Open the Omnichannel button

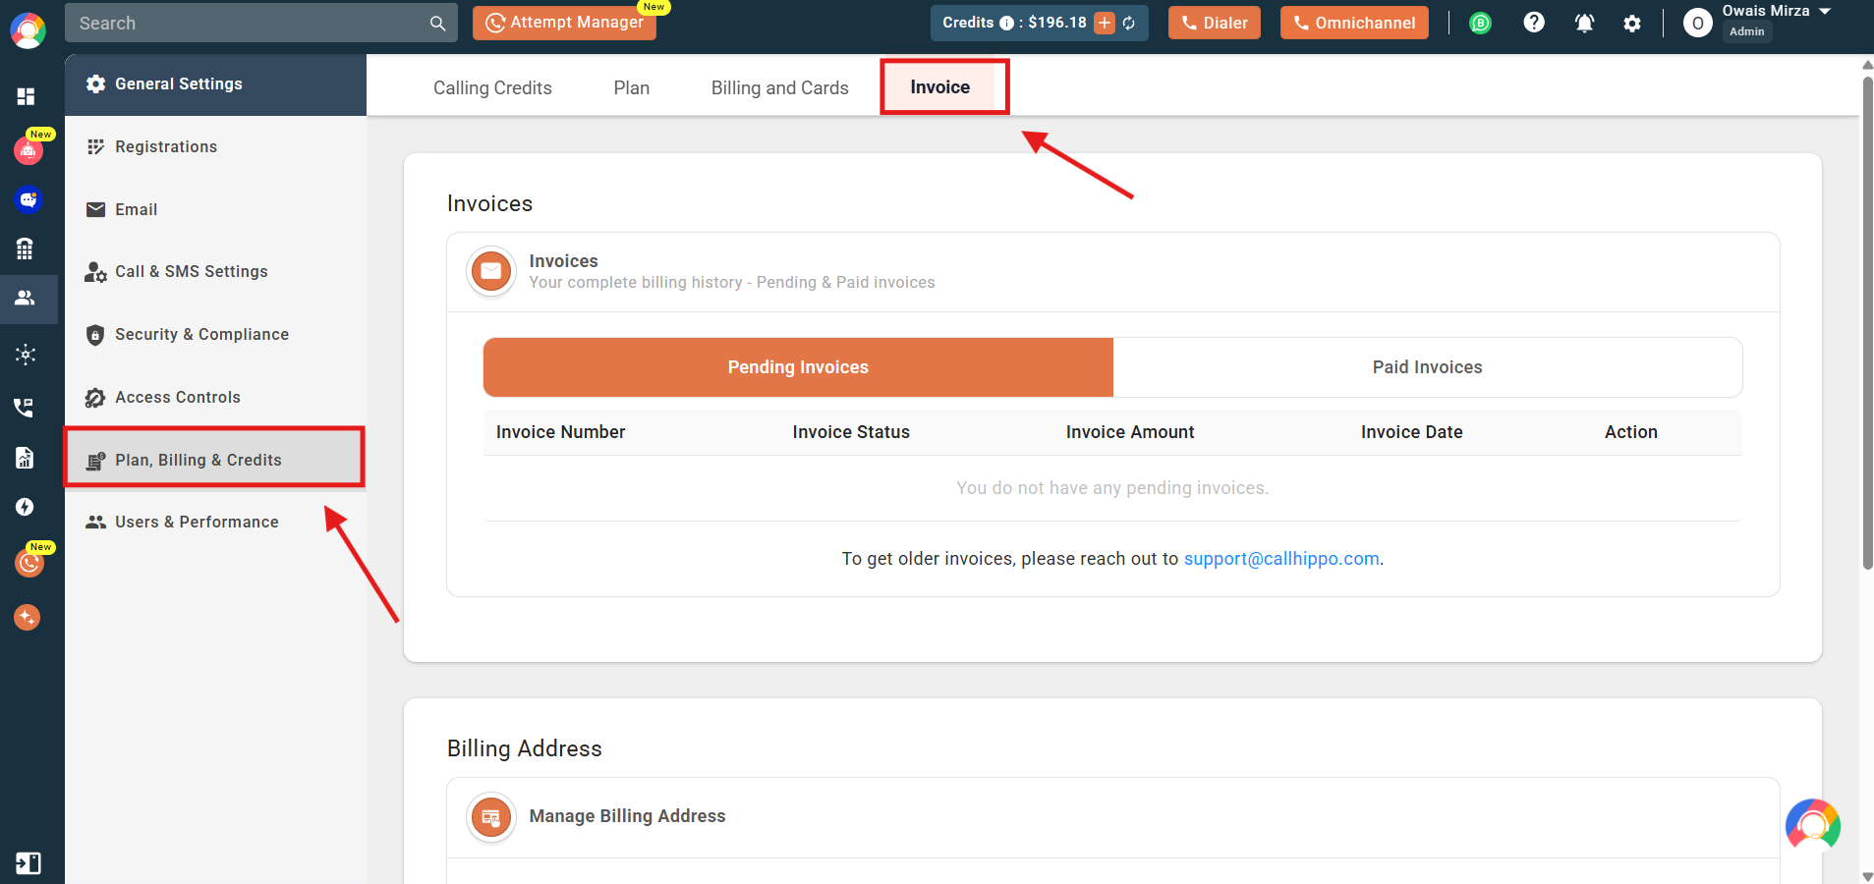[x=1354, y=23]
